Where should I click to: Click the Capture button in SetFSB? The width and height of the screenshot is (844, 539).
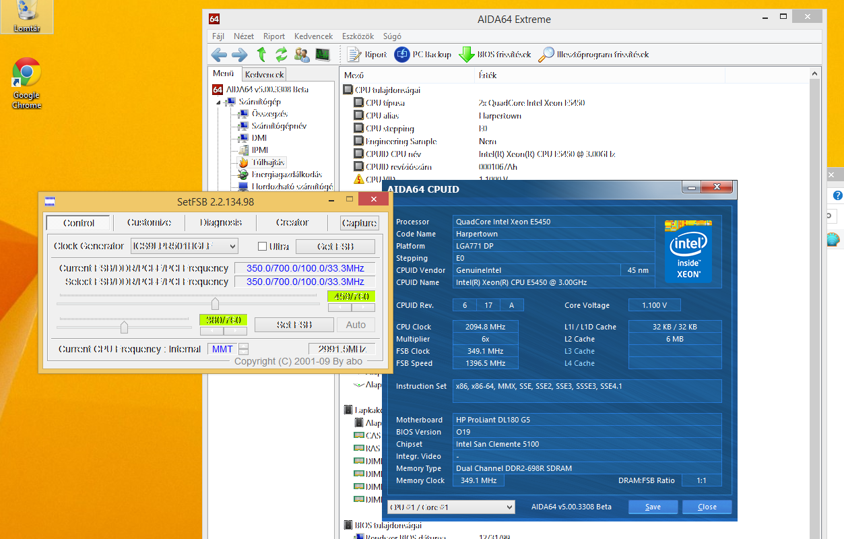pyautogui.click(x=360, y=223)
